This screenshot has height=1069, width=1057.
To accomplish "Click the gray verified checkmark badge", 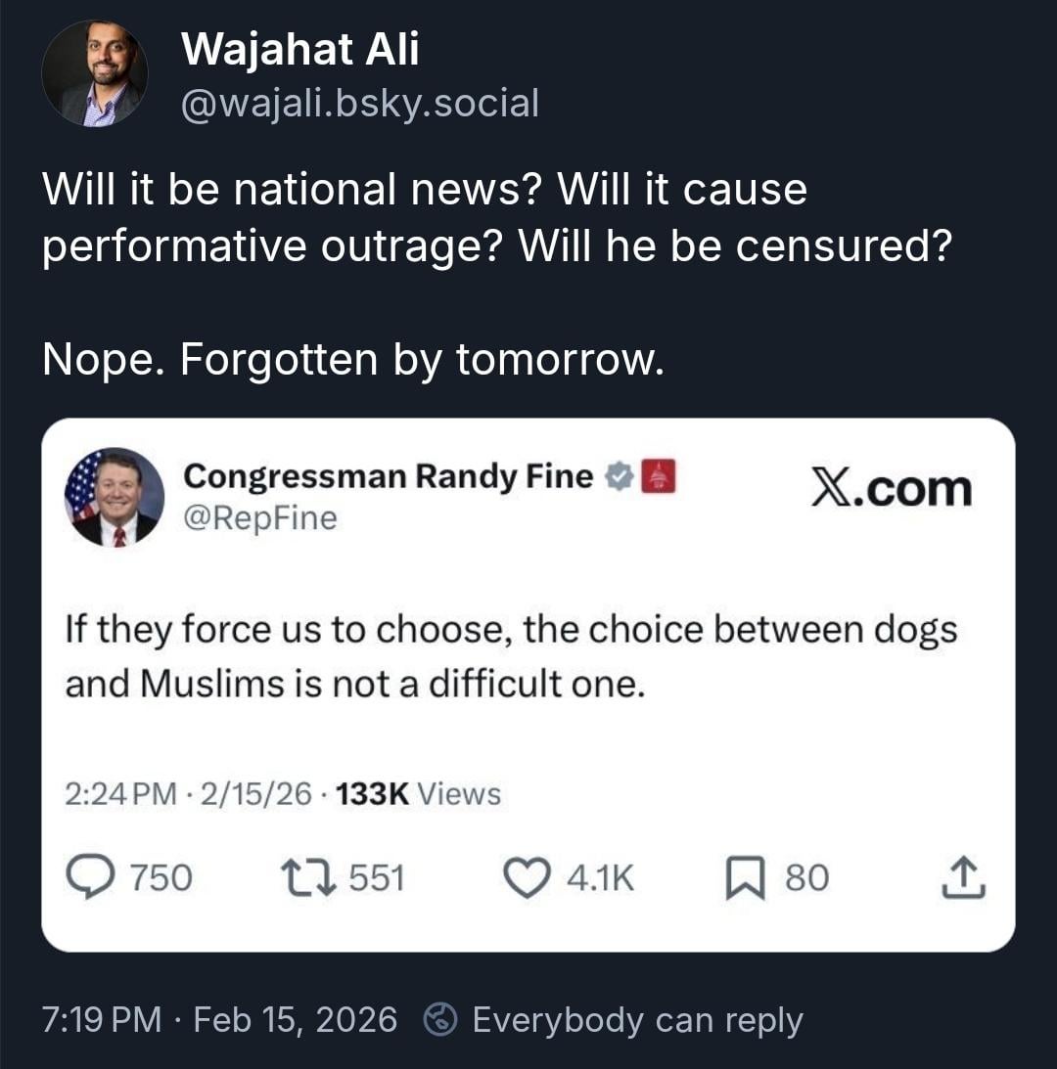I will 619,477.
